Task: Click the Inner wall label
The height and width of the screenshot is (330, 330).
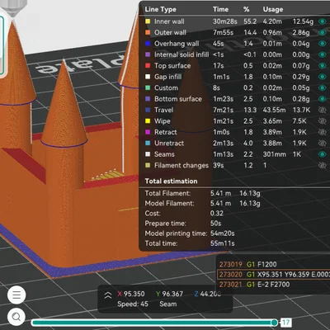Action: [169, 21]
